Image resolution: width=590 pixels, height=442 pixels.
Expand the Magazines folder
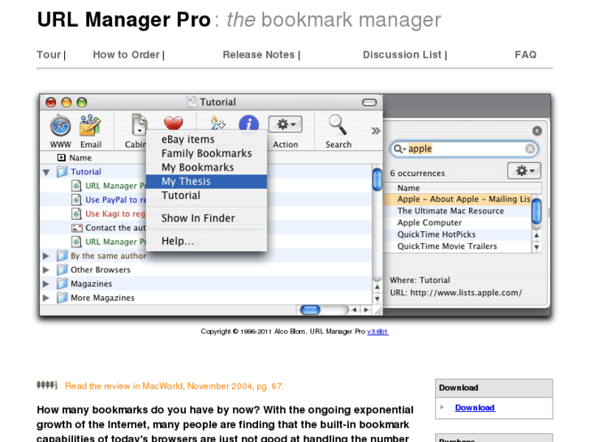click(46, 284)
